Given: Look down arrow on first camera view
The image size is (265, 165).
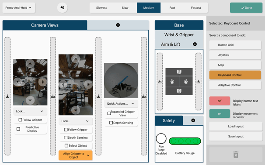Looking at the screenshot, I should (x=30, y=100).
